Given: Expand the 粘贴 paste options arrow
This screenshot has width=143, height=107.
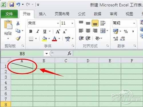Looking at the screenshot, I should [8, 39].
